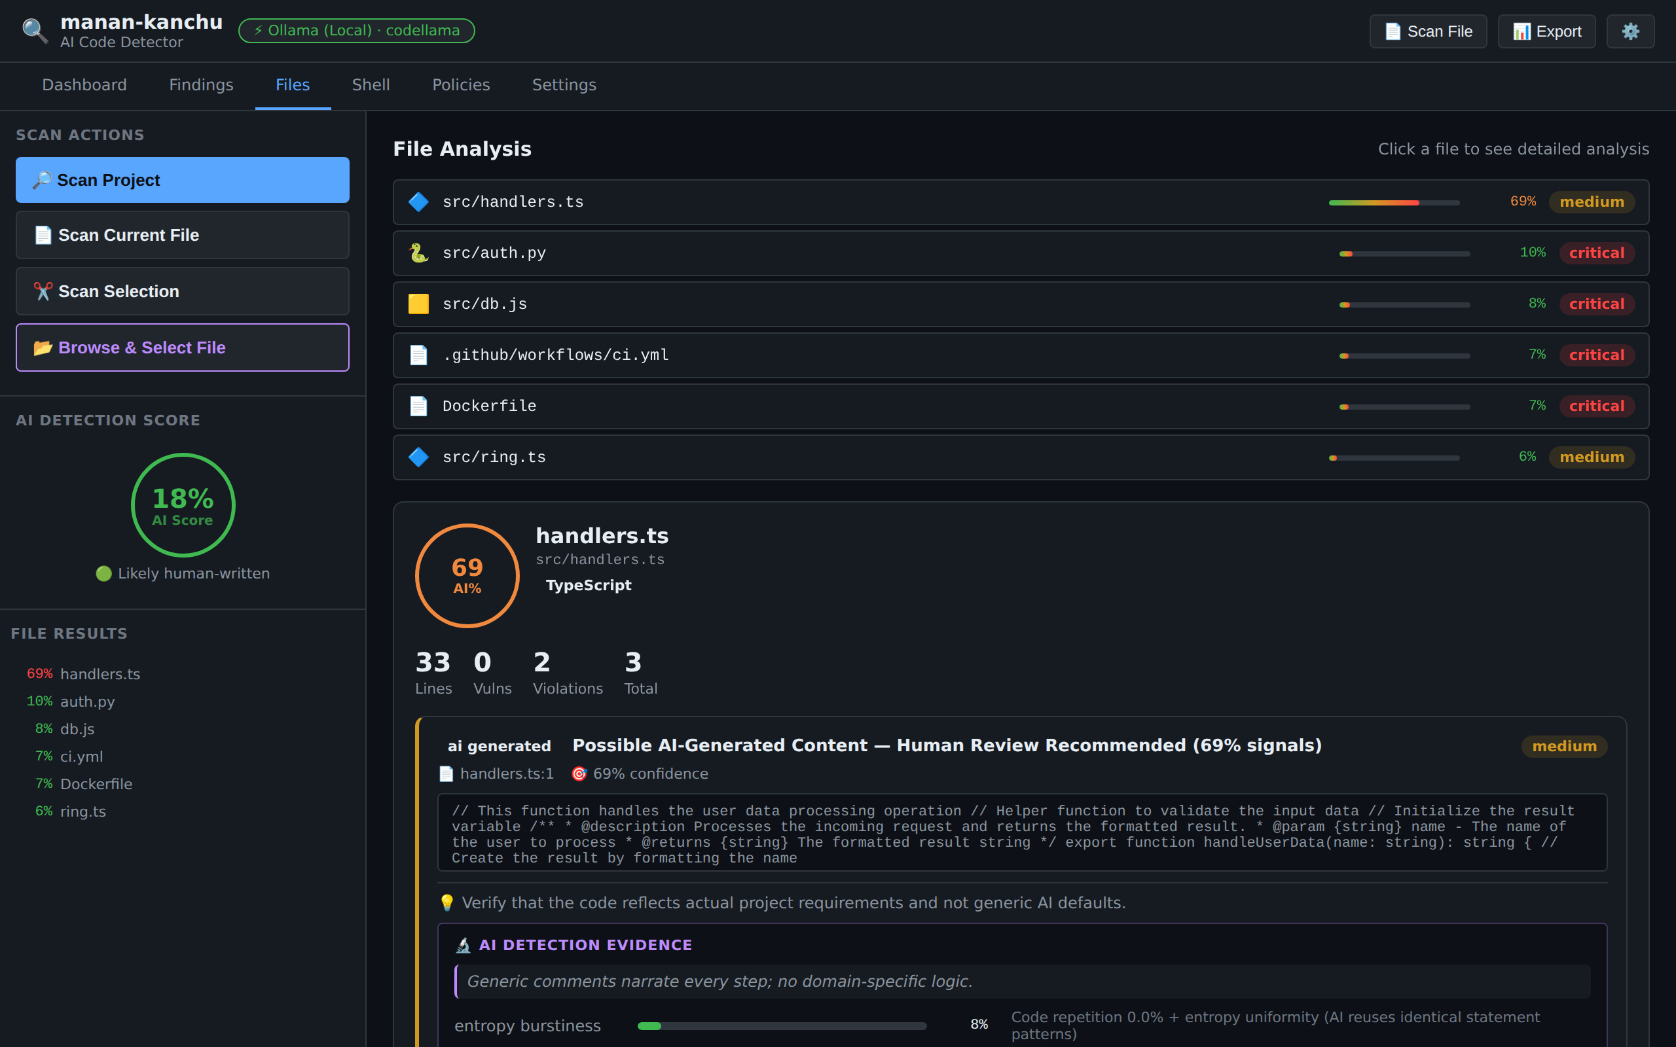
Task: Click the diamond icon beside src/ring.ts
Action: pos(418,457)
